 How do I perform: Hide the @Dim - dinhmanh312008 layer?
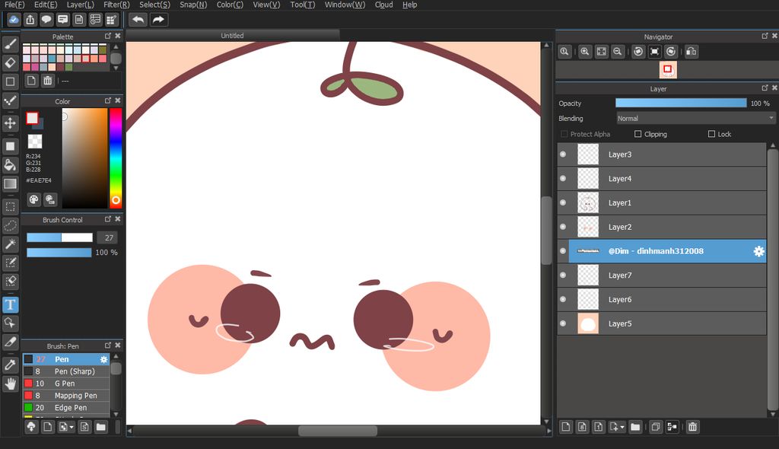(563, 251)
